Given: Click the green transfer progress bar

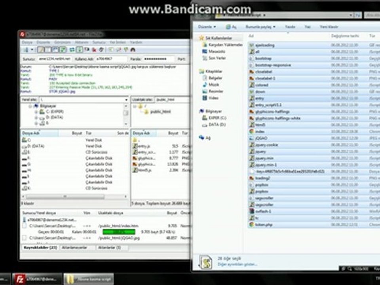Looking at the screenshot, I should [x=119, y=232].
